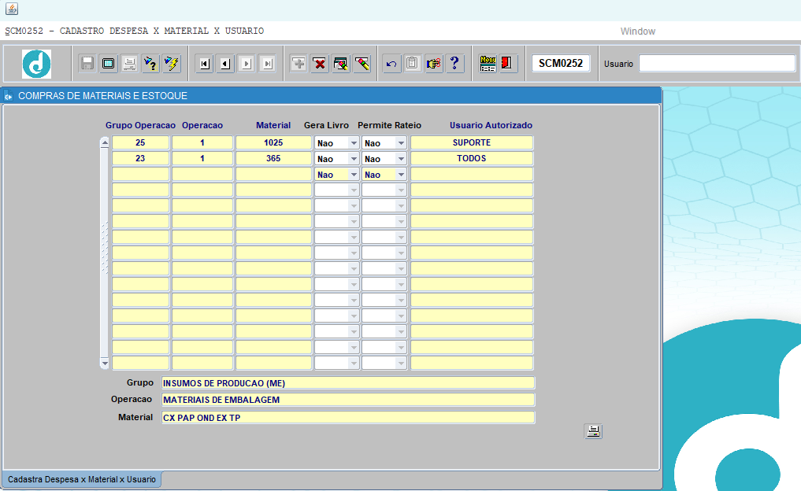Click the execute query lightning icon
The width and height of the screenshot is (801, 491).
171,64
